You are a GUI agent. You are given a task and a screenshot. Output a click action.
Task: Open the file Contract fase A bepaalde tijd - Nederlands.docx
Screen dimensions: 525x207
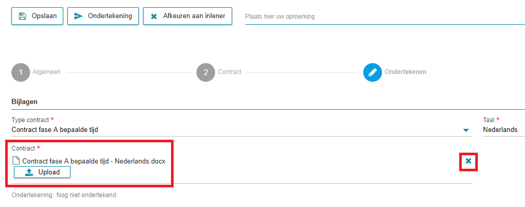[x=94, y=161]
